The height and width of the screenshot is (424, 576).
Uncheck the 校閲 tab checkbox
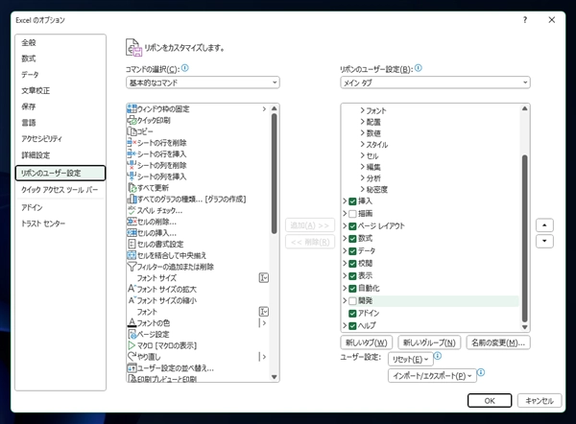click(x=352, y=264)
